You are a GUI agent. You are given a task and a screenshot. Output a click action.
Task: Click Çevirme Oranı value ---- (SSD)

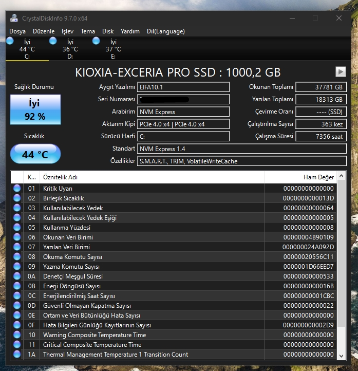coord(321,112)
